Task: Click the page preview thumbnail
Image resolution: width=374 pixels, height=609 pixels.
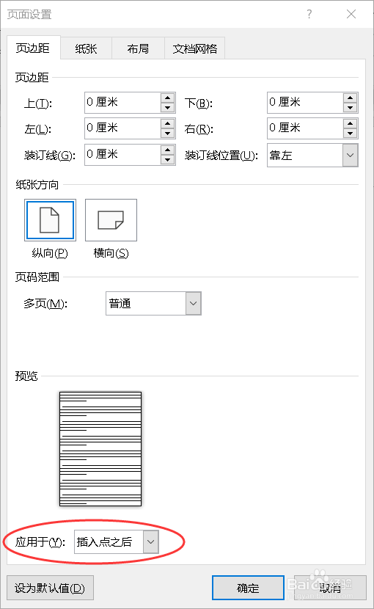Action: pos(100,448)
